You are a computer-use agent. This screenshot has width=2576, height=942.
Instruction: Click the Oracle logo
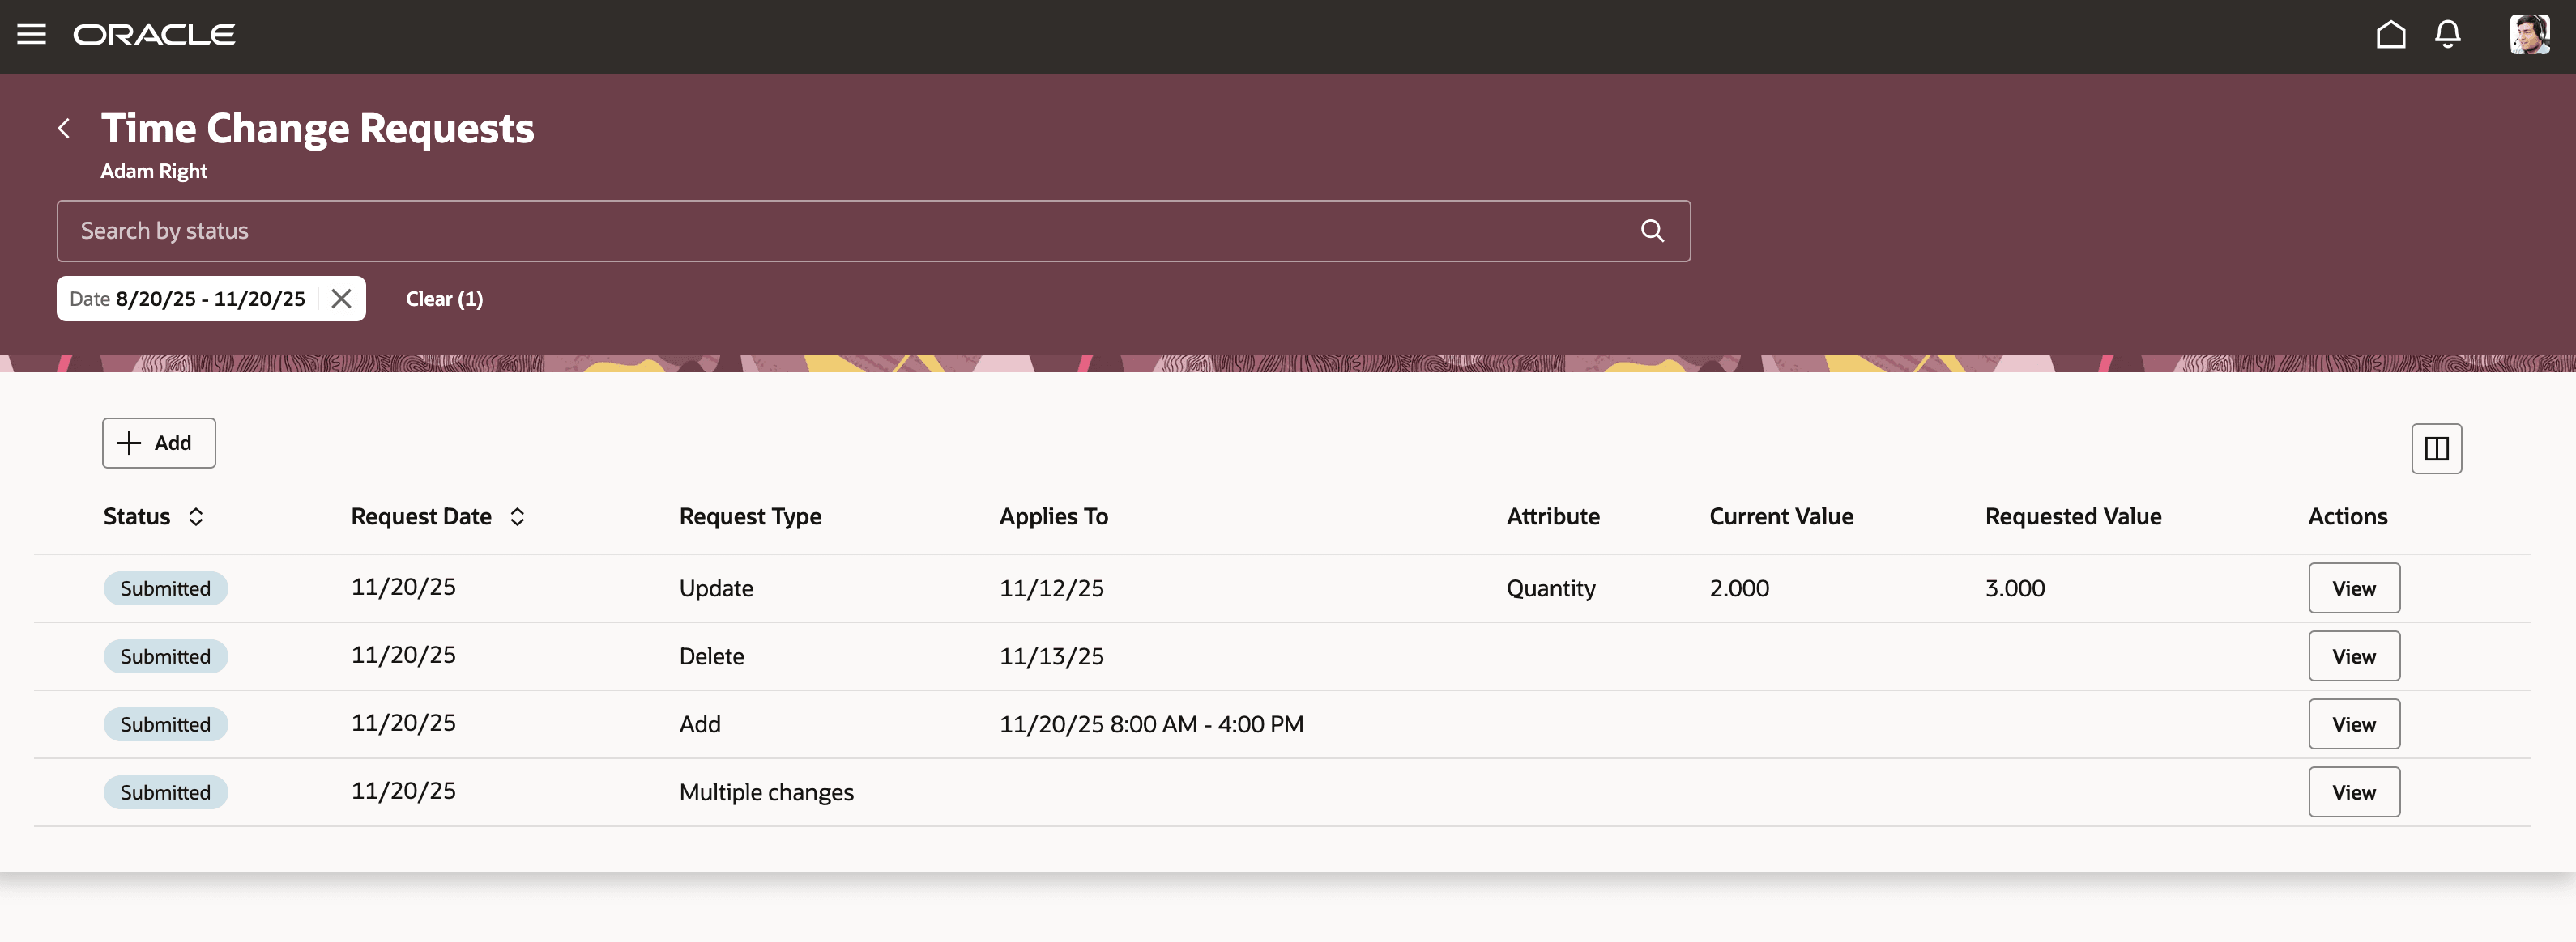click(x=155, y=35)
